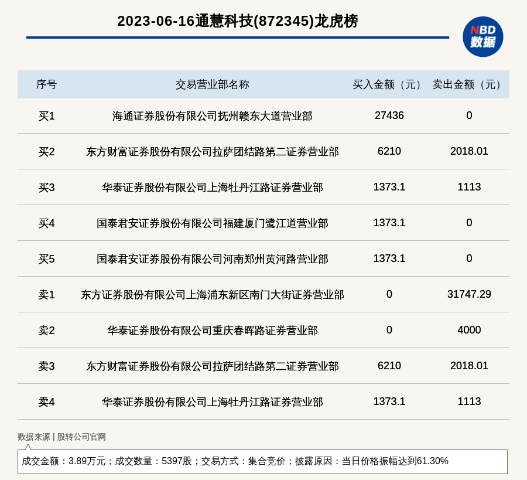
Task: Select sell amount 0 in 买1 row
Action: [x=469, y=115]
